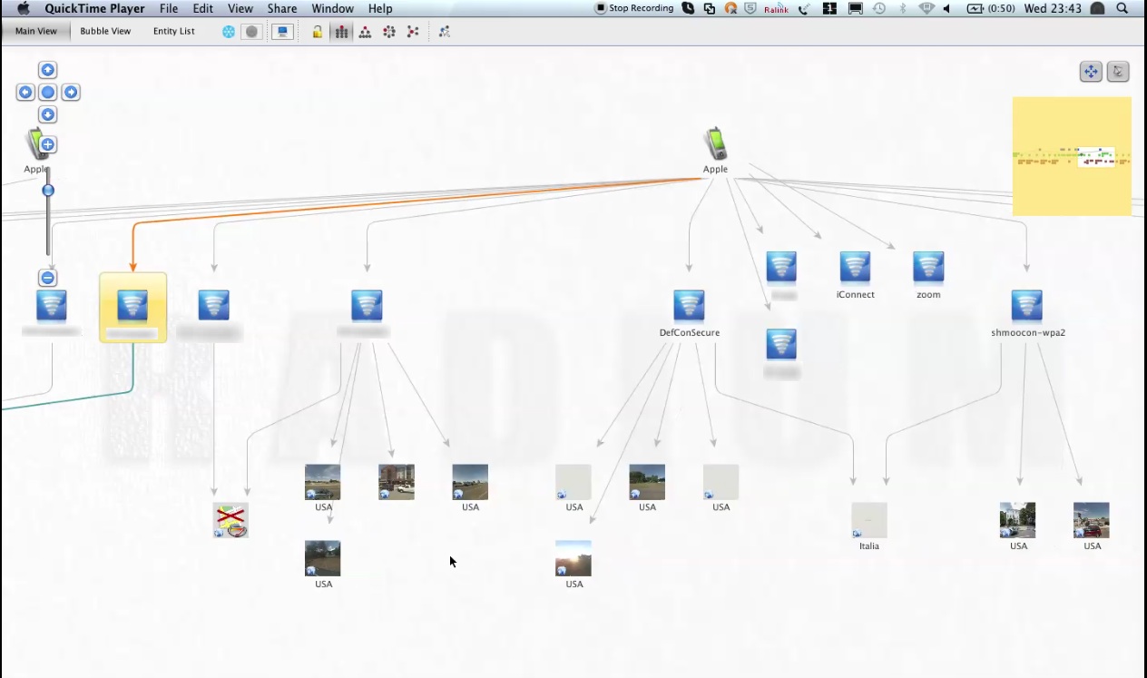Click the computer monitor toolbar icon

coord(282,32)
